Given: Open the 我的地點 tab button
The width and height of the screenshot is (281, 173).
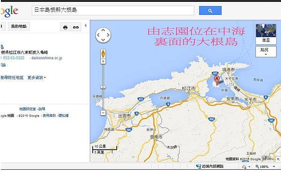Looking at the screenshot, I should (19, 27).
